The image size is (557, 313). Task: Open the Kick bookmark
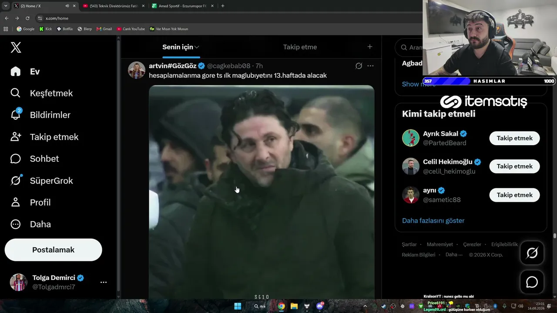click(45, 29)
